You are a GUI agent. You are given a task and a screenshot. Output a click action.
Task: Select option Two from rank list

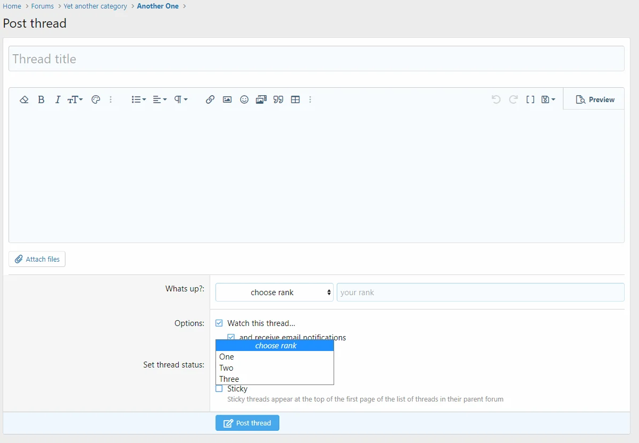pyautogui.click(x=227, y=368)
